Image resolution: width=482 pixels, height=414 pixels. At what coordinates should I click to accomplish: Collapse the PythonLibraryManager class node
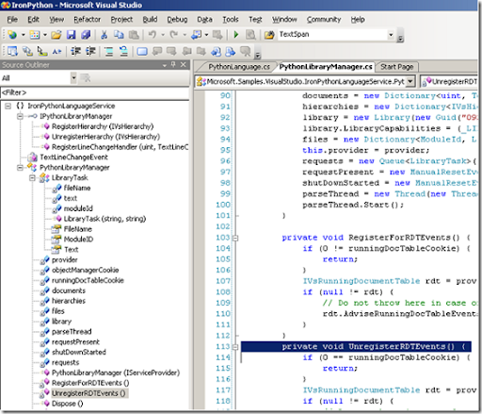point(20,168)
